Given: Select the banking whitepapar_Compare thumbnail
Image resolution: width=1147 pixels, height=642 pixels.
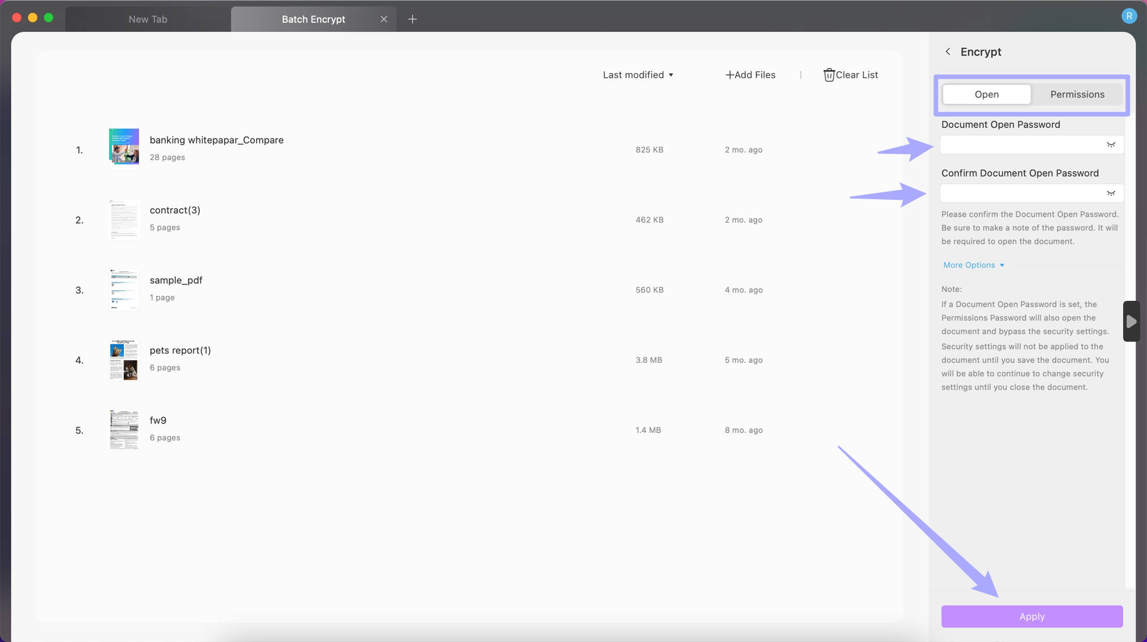Looking at the screenshot, I should pos(124,149).
